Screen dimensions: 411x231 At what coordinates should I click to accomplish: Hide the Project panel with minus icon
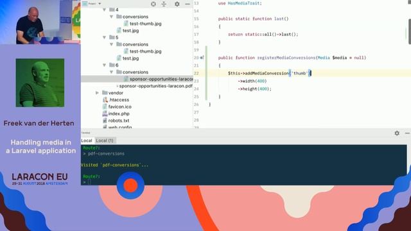pos(188,4)
